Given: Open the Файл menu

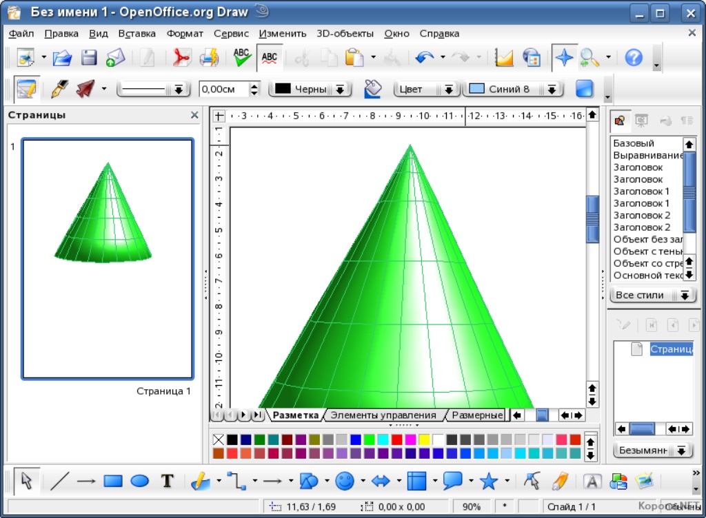Looking at the screenshot, I should click(21, 34).
